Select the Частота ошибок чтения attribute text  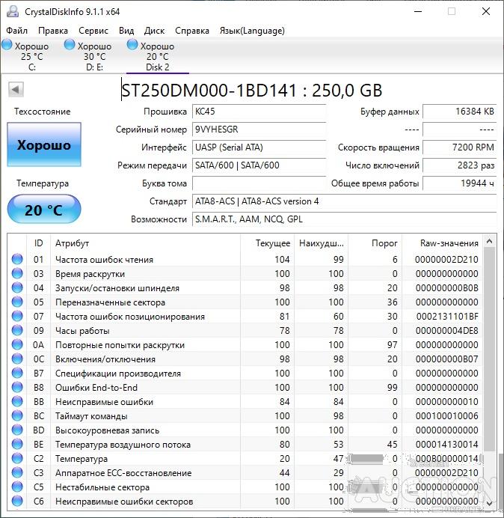[104, 260]
